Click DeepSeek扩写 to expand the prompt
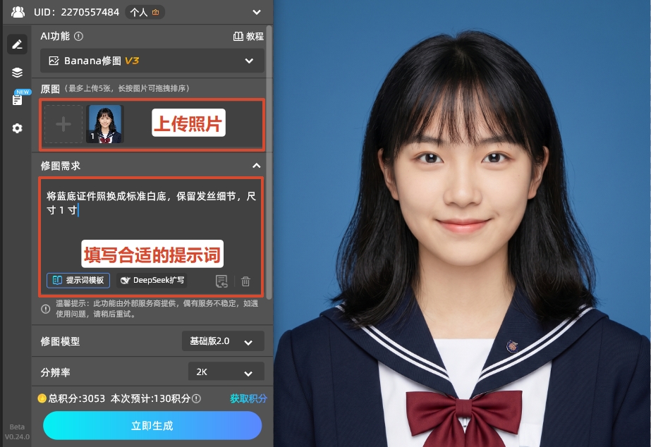This screenshot has height=447, width=651. pyautogui.click(x=151, y=281)
